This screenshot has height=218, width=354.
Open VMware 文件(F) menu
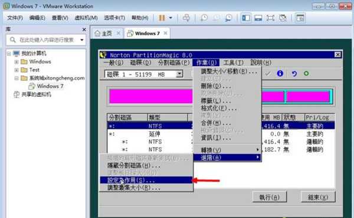(15, 18)
